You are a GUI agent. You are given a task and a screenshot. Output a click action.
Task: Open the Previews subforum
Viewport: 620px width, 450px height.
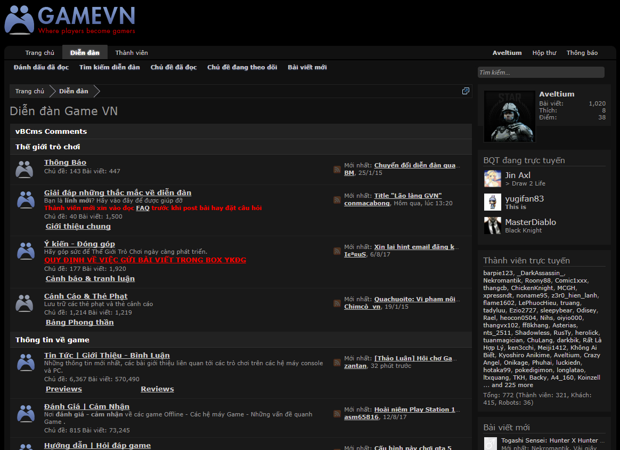point(64,389)
